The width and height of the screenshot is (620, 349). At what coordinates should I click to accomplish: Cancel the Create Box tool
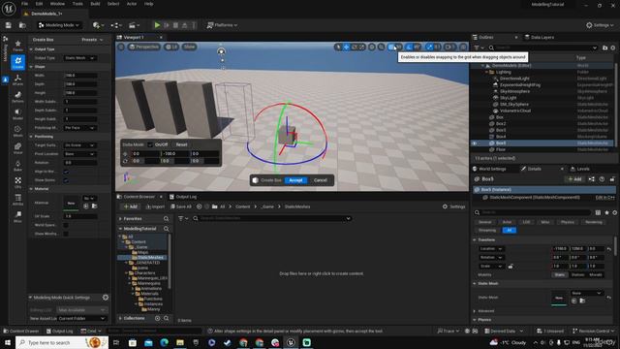coord(321,180)
